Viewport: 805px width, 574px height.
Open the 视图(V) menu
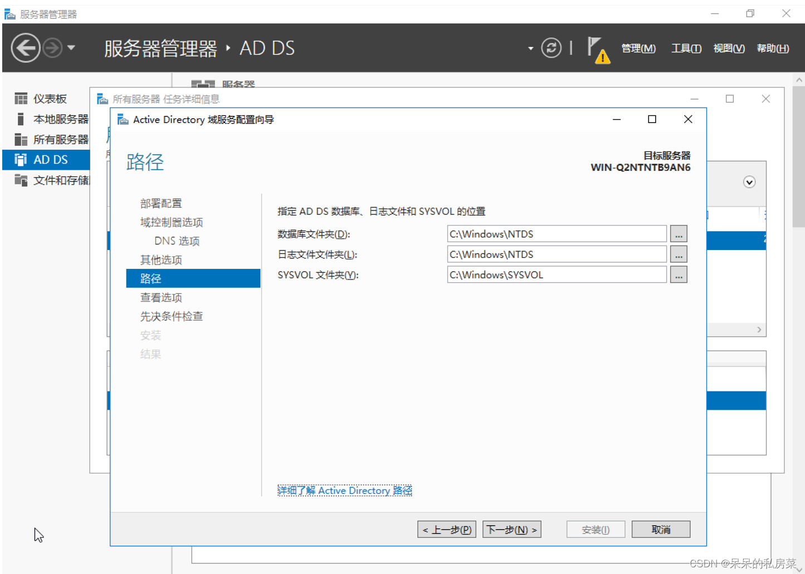(x=729, y=48)
